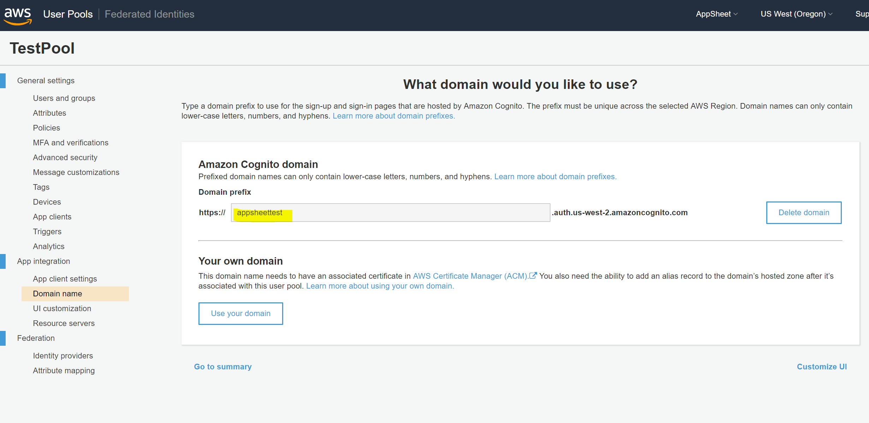Open Federation section
The image size is (869, 423).
pyautogui.click(x=36, y=338)
